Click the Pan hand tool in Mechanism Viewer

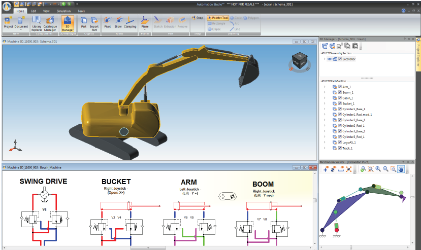tap(400, 169)
